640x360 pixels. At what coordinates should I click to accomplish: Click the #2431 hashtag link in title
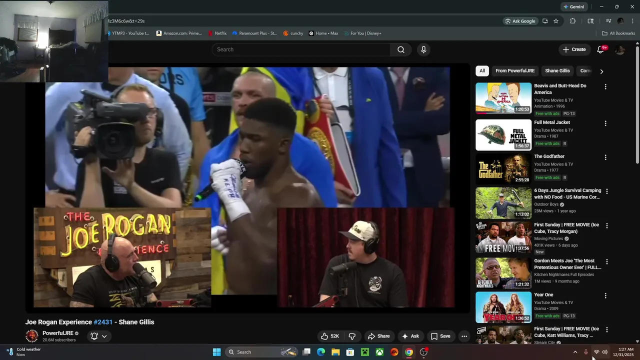(103, 322)
